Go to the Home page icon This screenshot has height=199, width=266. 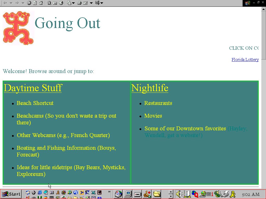coord(41,3)
